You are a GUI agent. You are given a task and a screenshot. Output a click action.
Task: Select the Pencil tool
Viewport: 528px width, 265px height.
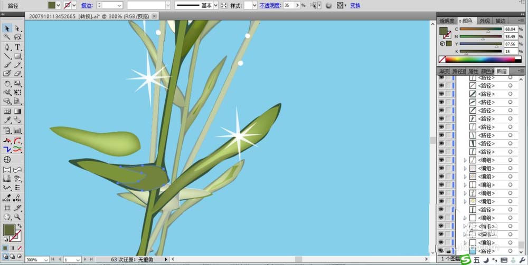click(x=17, y=65)
